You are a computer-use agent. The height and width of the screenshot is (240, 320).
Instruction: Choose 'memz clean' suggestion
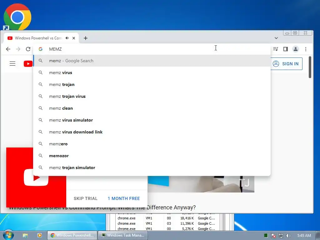point(152,108)
